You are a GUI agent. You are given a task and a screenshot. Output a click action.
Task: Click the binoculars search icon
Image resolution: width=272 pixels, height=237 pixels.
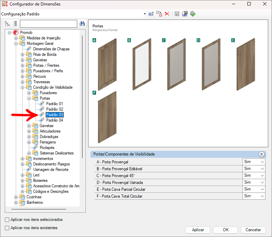click(x=82, y=23)
